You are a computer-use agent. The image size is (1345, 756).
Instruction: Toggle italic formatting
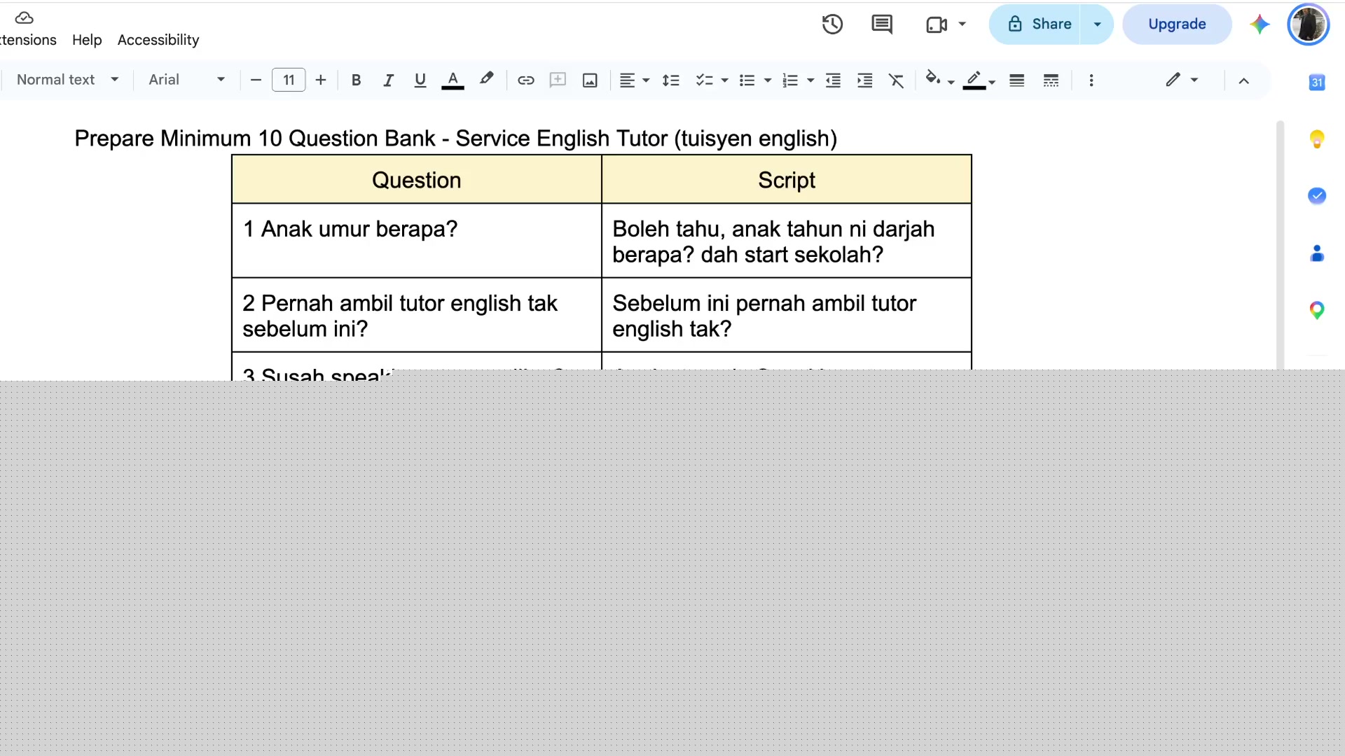(x=388, y=80)
